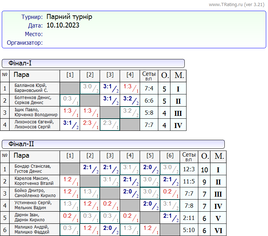Select pair Лихоносов Євгеній, Лихоносов Сергій
The image size is (268, 236).
tap(34, 124)
